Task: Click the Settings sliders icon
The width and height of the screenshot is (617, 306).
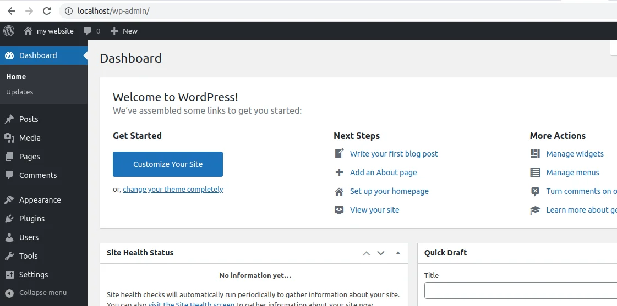Action: click(x=9, y=275)
